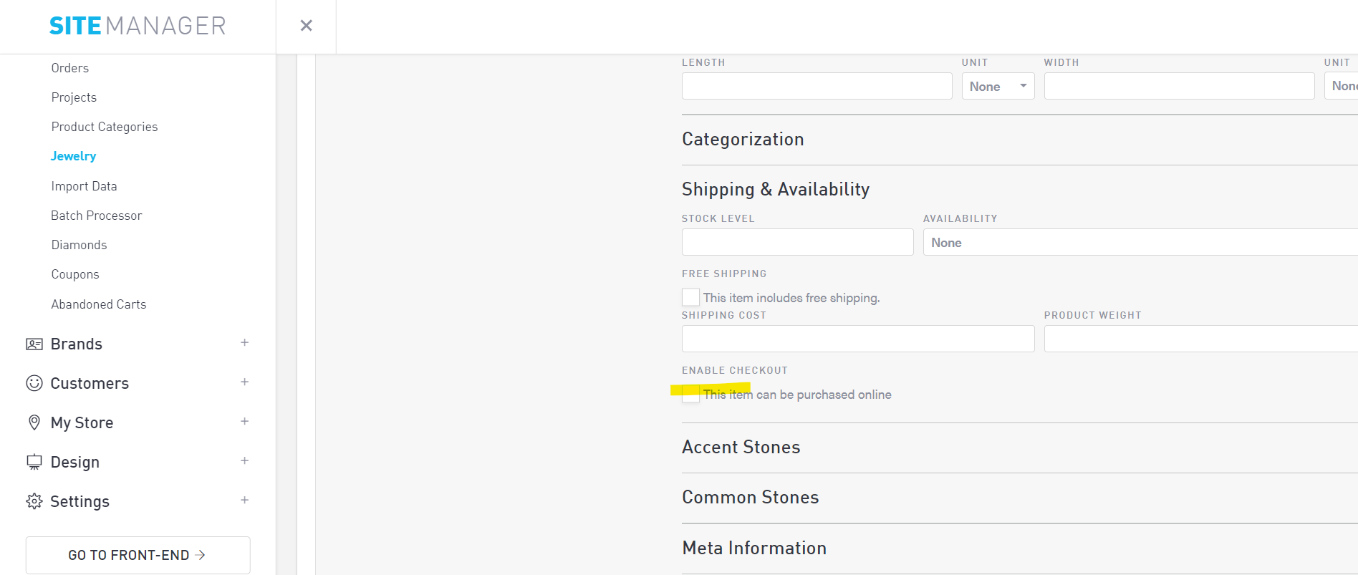
Task: Select Diamonds from the sidebar menu
Action: pyautogui.click(x=79, y=245)
